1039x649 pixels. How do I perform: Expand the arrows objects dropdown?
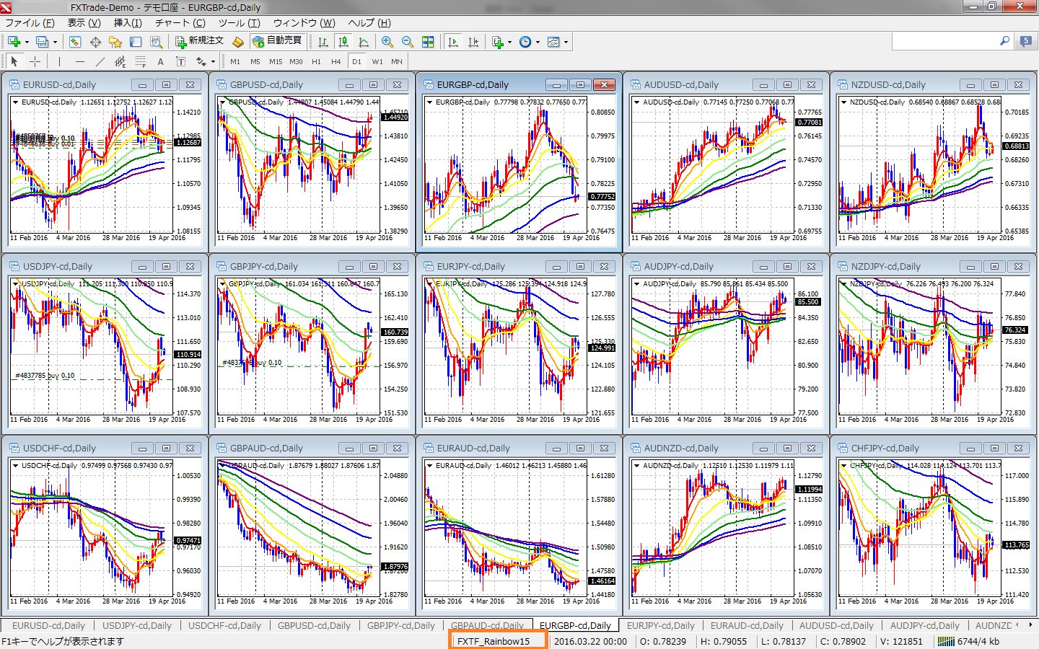[213, 61]
